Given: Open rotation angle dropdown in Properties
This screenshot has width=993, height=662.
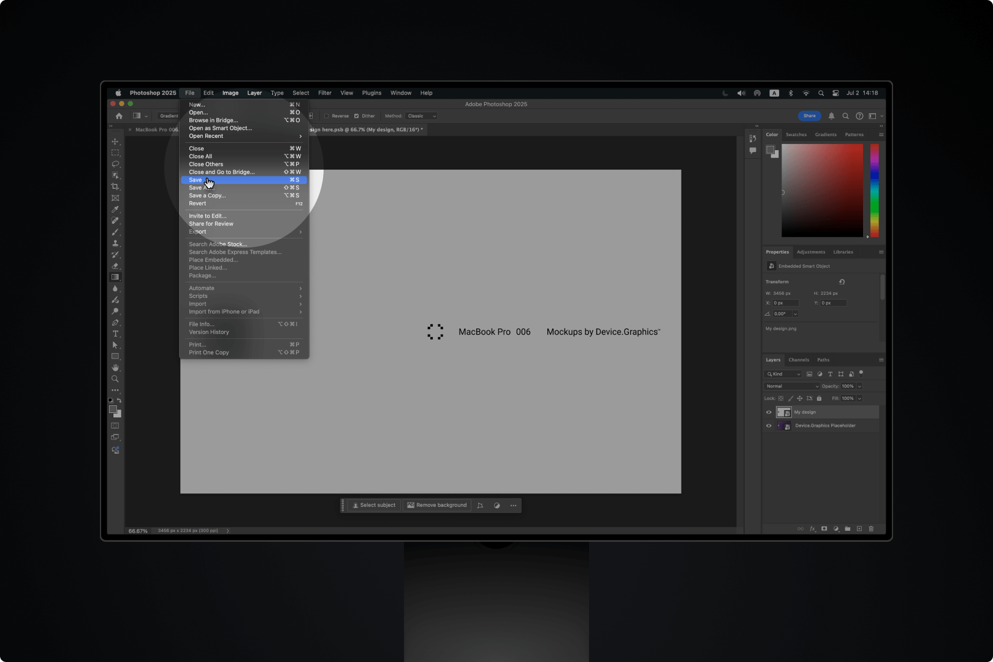Looking at the screenshot, I should click(x=796, y=314).
